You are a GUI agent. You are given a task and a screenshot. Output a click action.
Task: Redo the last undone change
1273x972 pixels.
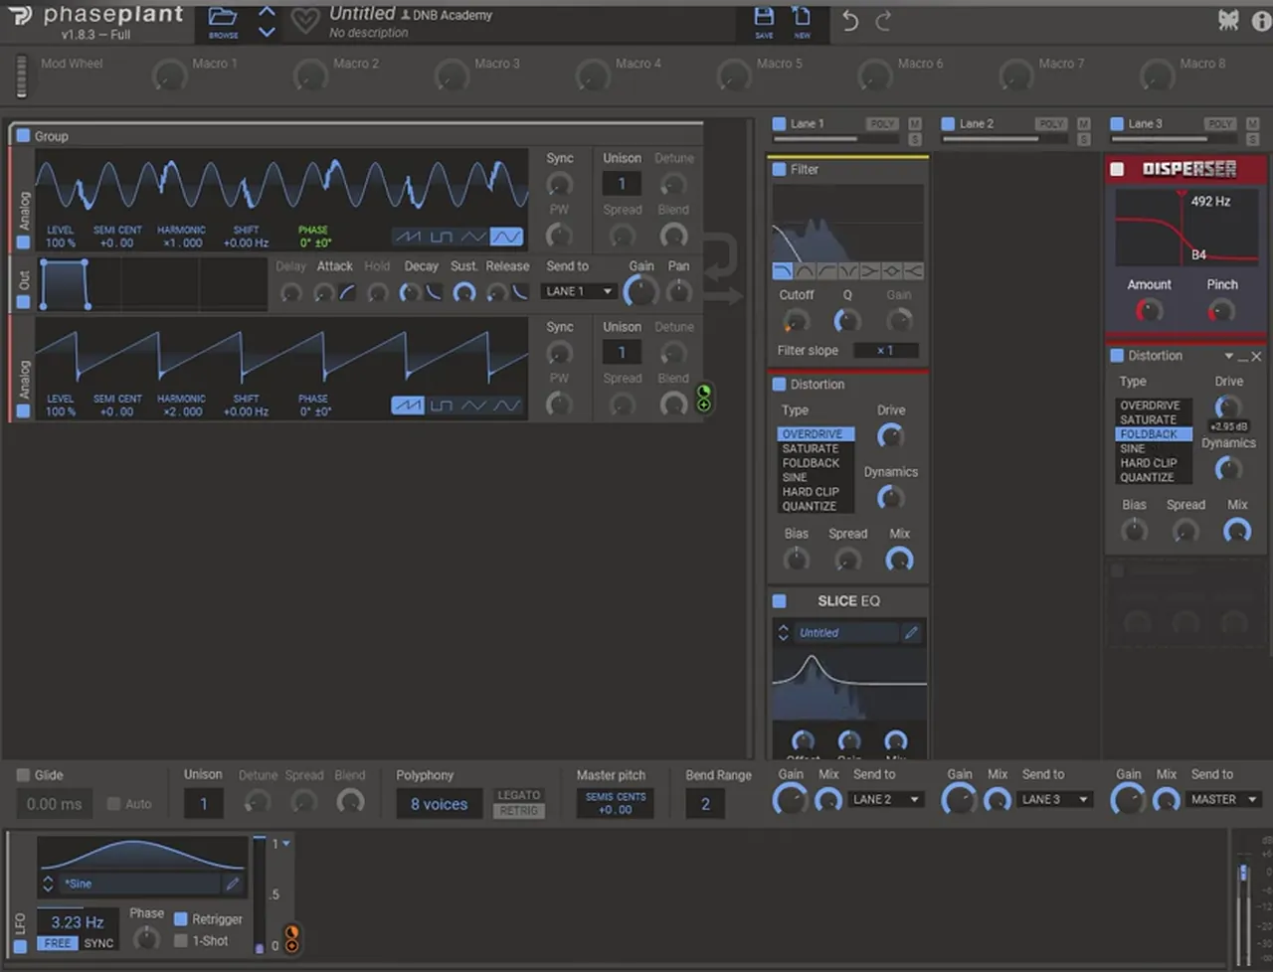click(x=883, y=21)
